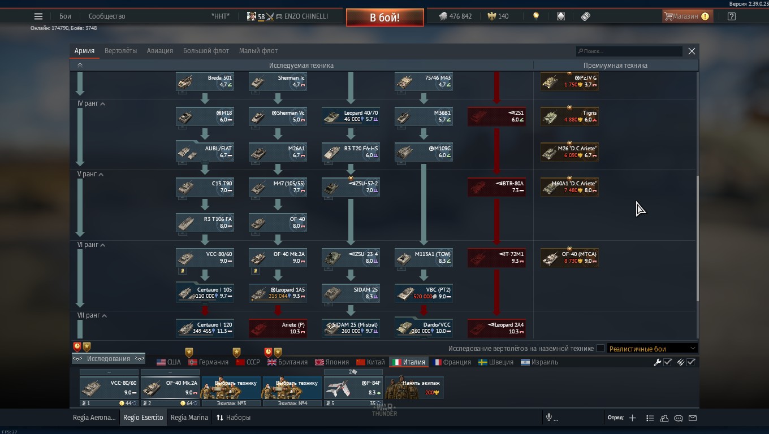Select the Ariete (P) locked vehicle

coord(278,328)
